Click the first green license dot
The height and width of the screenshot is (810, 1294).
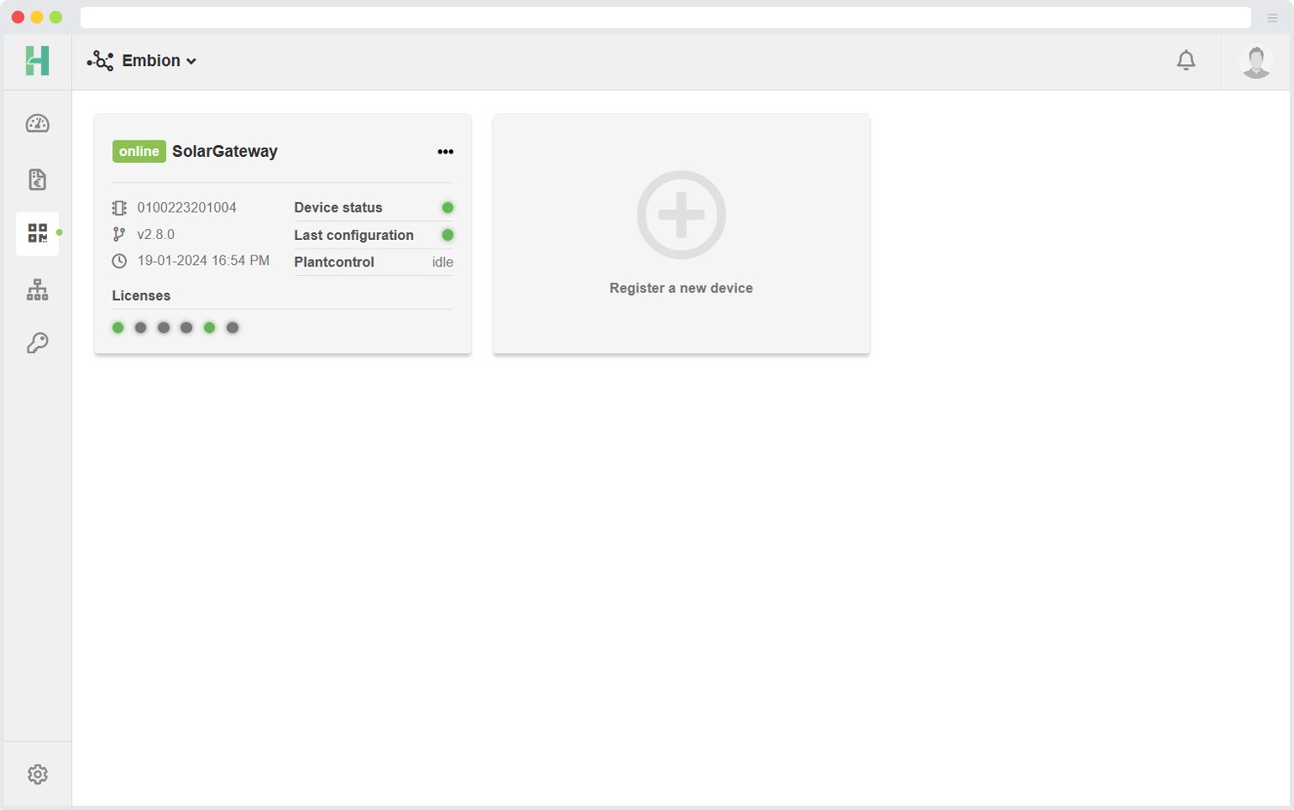[x=118, y=327]
